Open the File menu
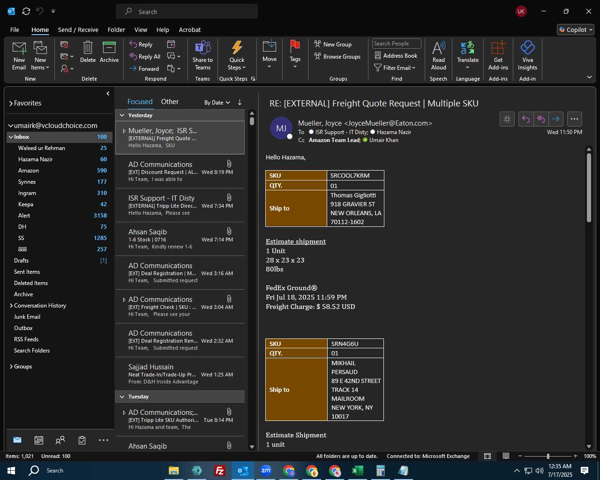The width and height of the screenshot is (600, 480). 15,30
